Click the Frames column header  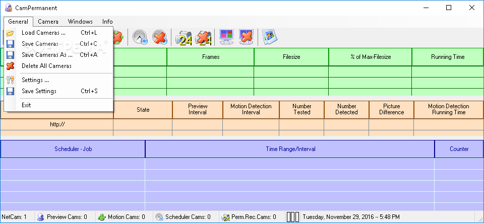point(211,57)
